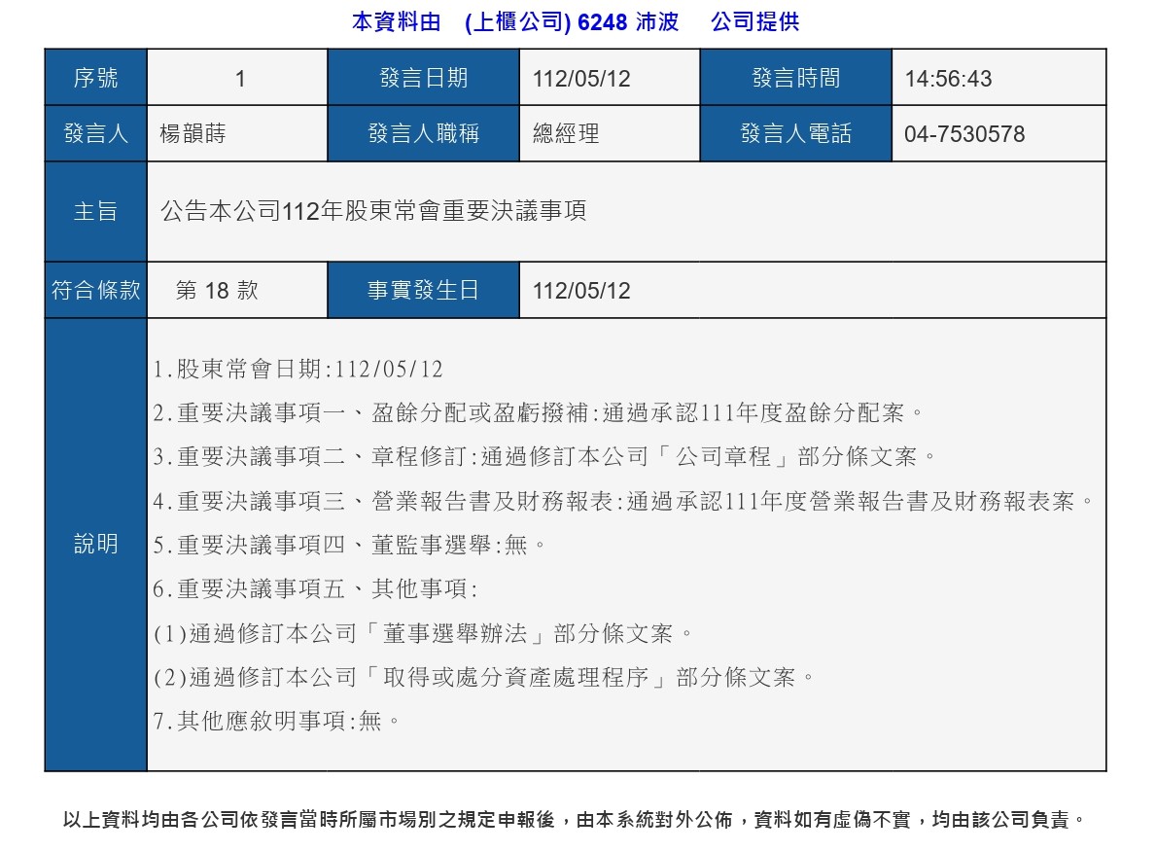The width and height of the screenshot is (1156, 852).
Task: Click the 發言人 header cell
Action: click(x=96, y=133)
